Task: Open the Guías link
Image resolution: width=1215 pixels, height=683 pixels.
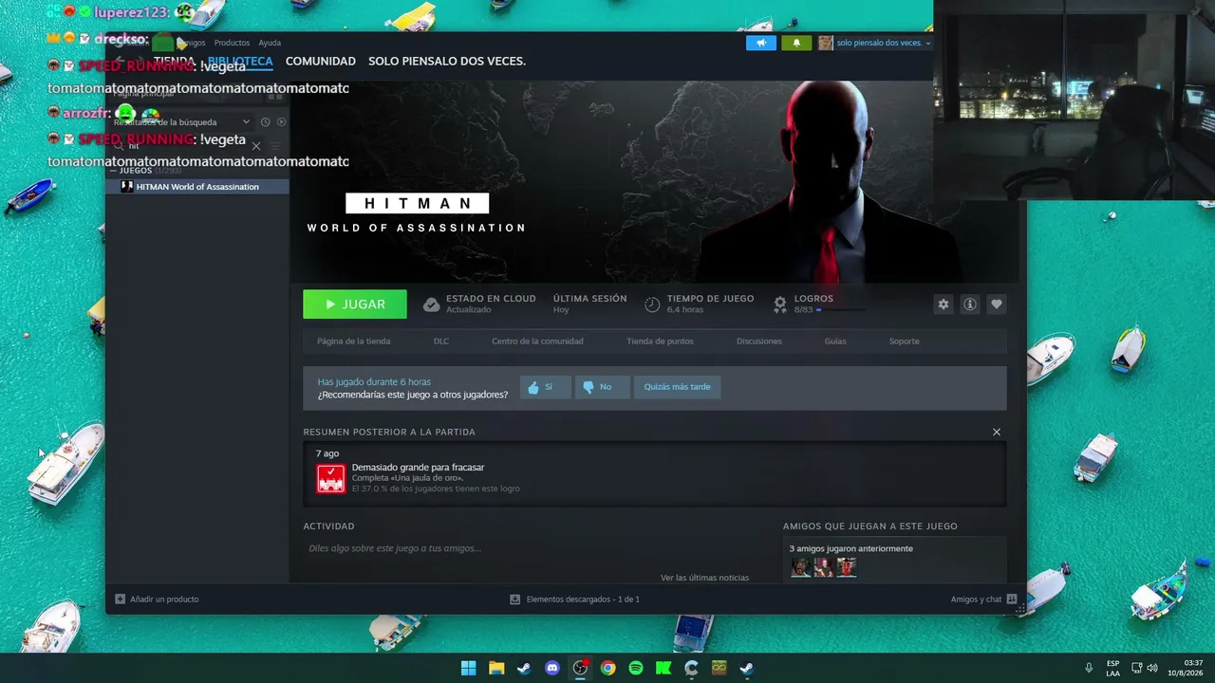Action: click(x=835, y=341)
